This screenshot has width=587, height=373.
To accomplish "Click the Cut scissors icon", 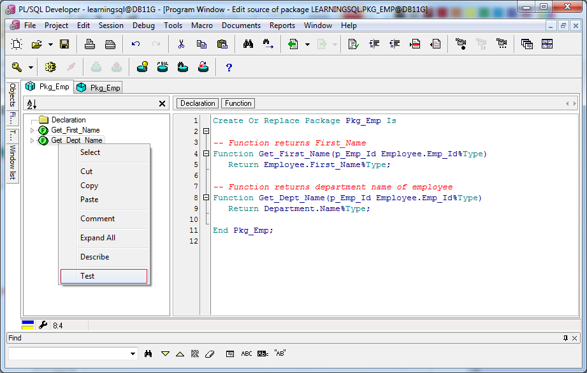I will click(181, 44).
